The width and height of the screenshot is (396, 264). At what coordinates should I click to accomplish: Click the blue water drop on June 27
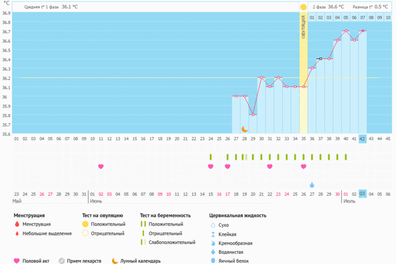[312, 184]
